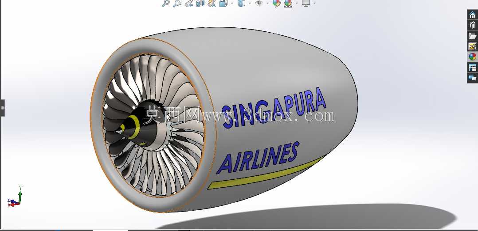Go back to Previous View
The image size is (478, 231).
[189, 4]
